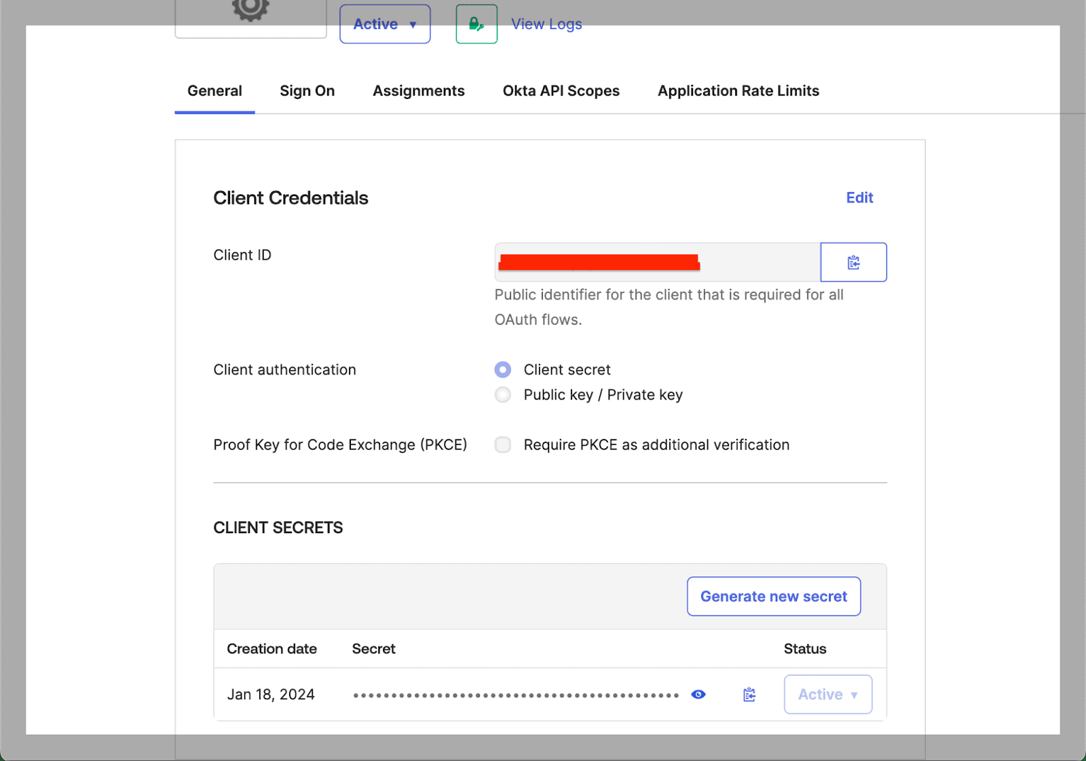Screen dimensions: 1086x761
Task: Copy Client ID using clipboard icon
Action: 854,262
